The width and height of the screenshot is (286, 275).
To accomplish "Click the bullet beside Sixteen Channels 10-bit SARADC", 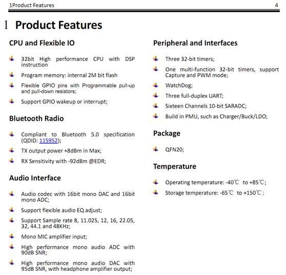I will point(156,106).
